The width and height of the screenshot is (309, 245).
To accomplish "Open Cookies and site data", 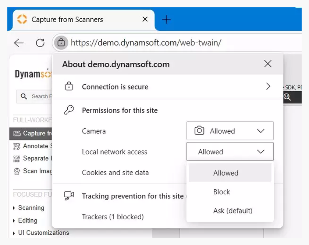I will pyautogui.click(x=115, y=172).
